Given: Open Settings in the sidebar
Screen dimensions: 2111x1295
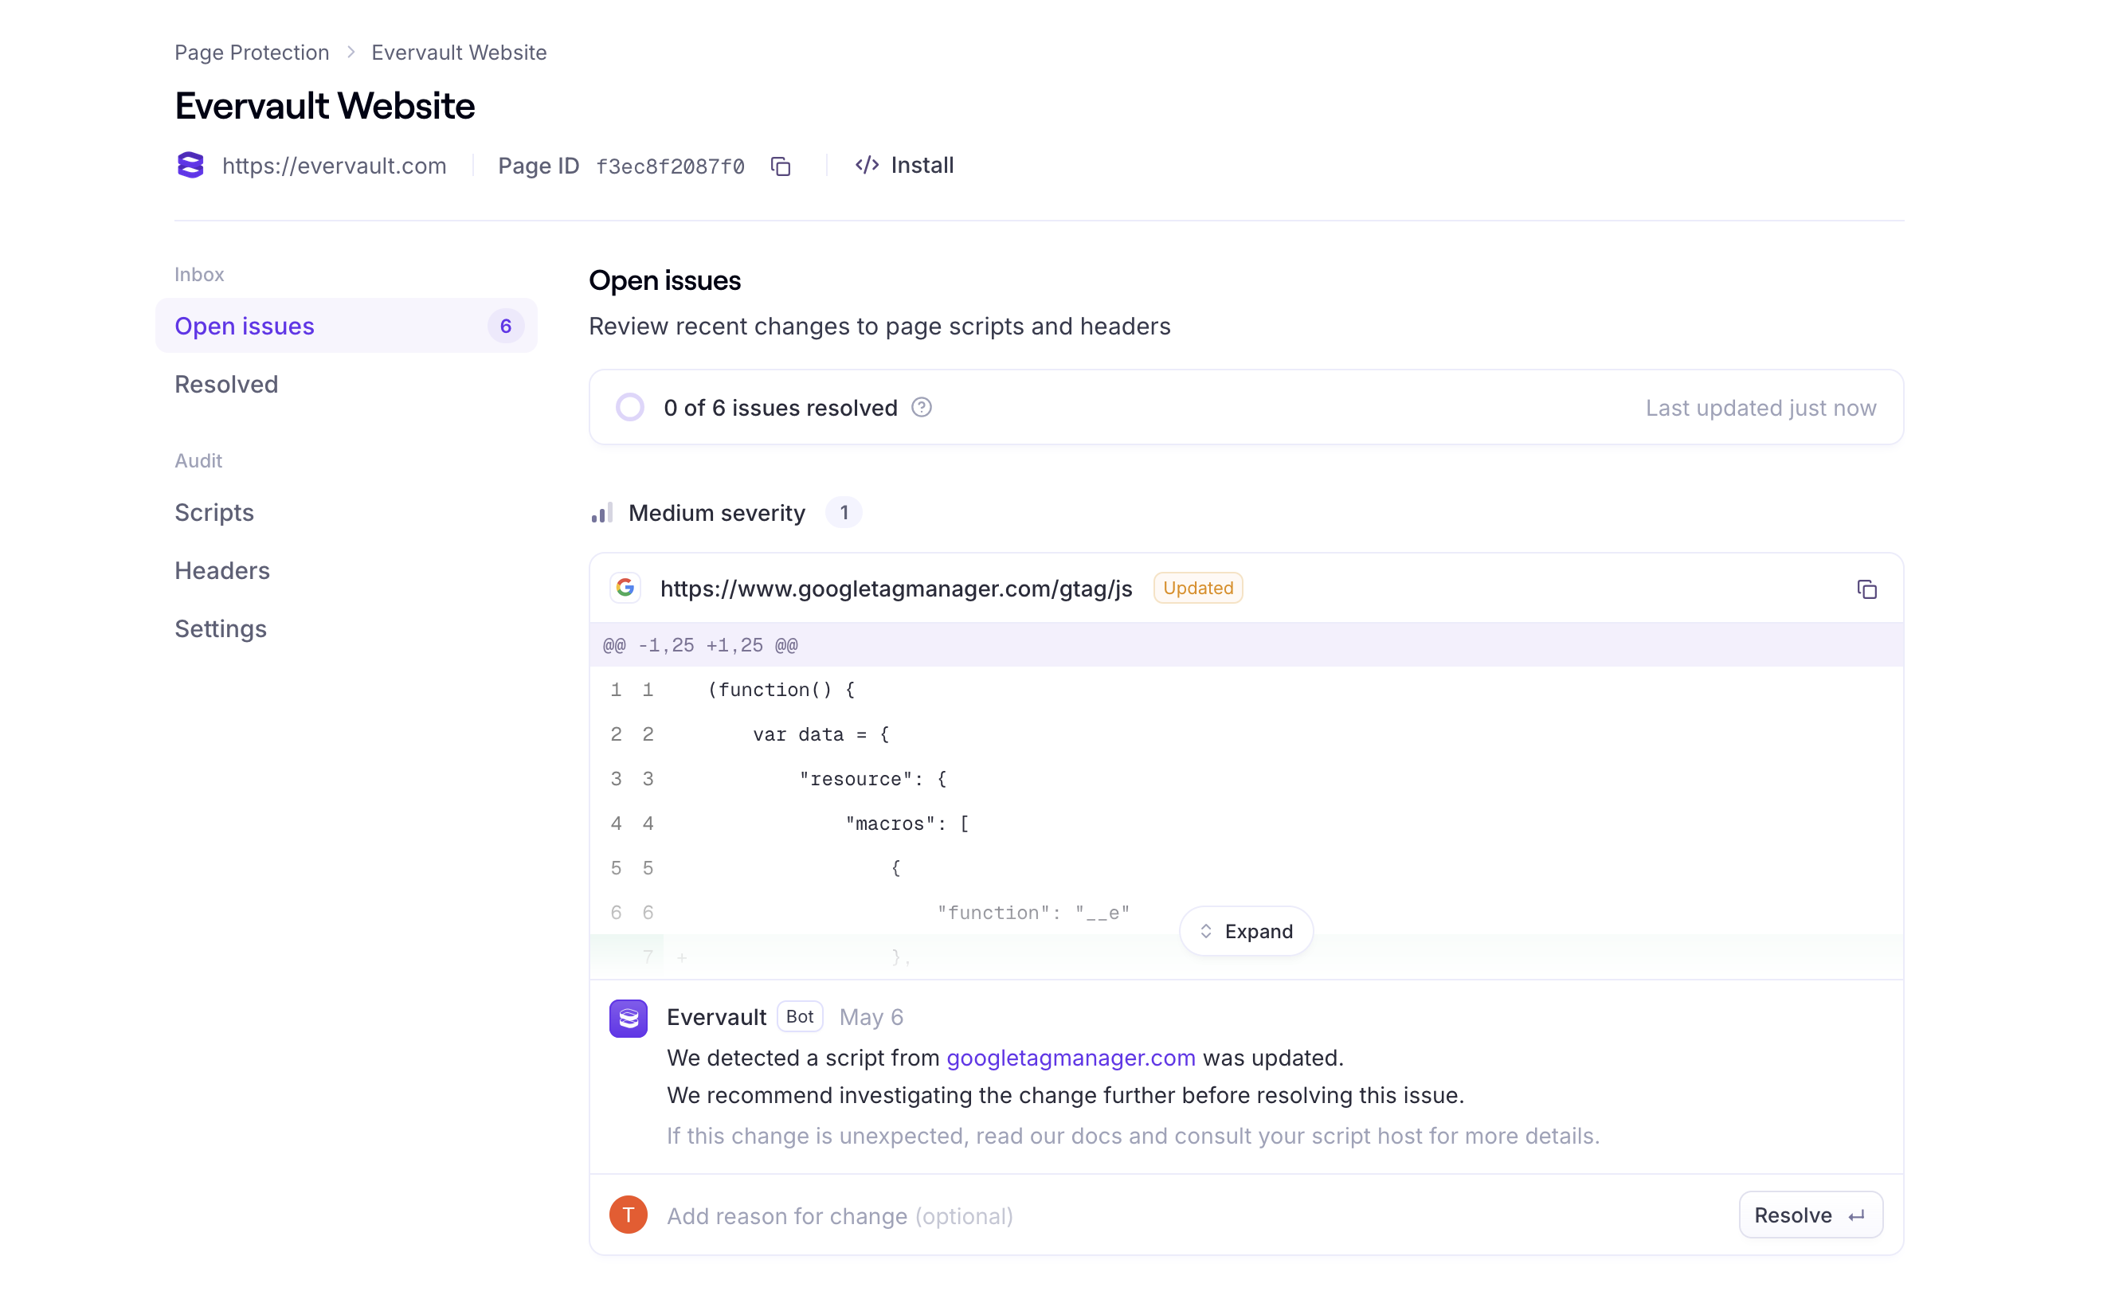Looking at the screenshot, I should pyautogui.click(x=220, y=628).
